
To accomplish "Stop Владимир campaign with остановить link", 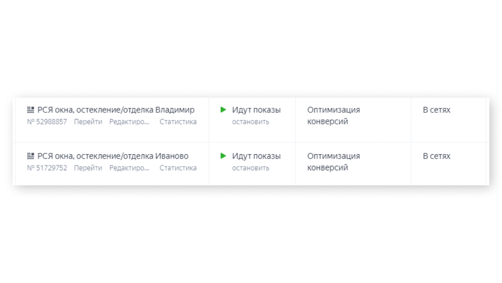I will pyautogui.click(x=251, y=122).
